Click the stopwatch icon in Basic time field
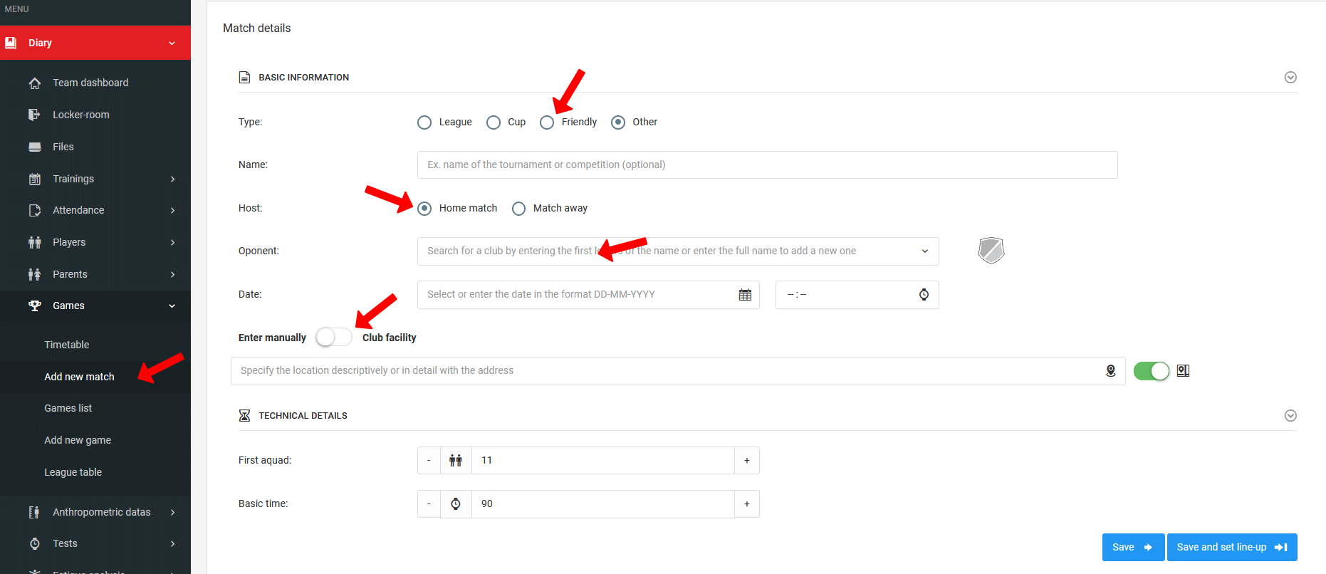1326x574 pixels. 456,504
